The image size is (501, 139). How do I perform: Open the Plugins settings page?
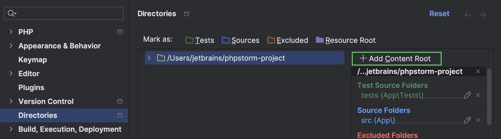pos(31,88)
